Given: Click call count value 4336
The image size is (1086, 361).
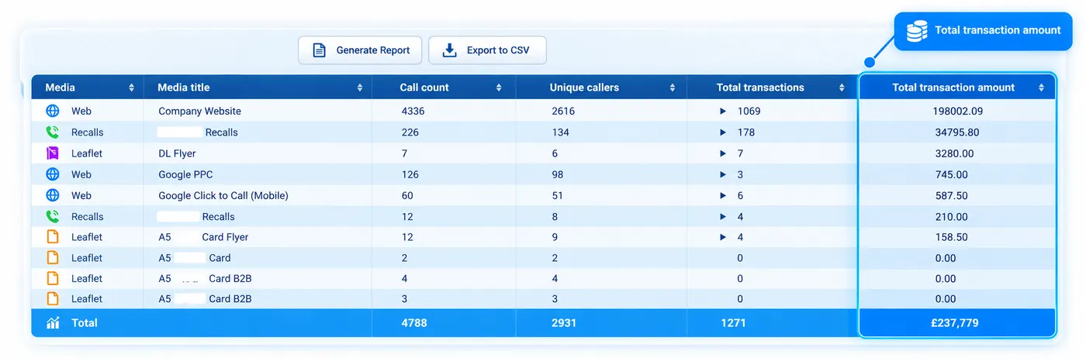Looking at the screenshot, I should 413,112.
